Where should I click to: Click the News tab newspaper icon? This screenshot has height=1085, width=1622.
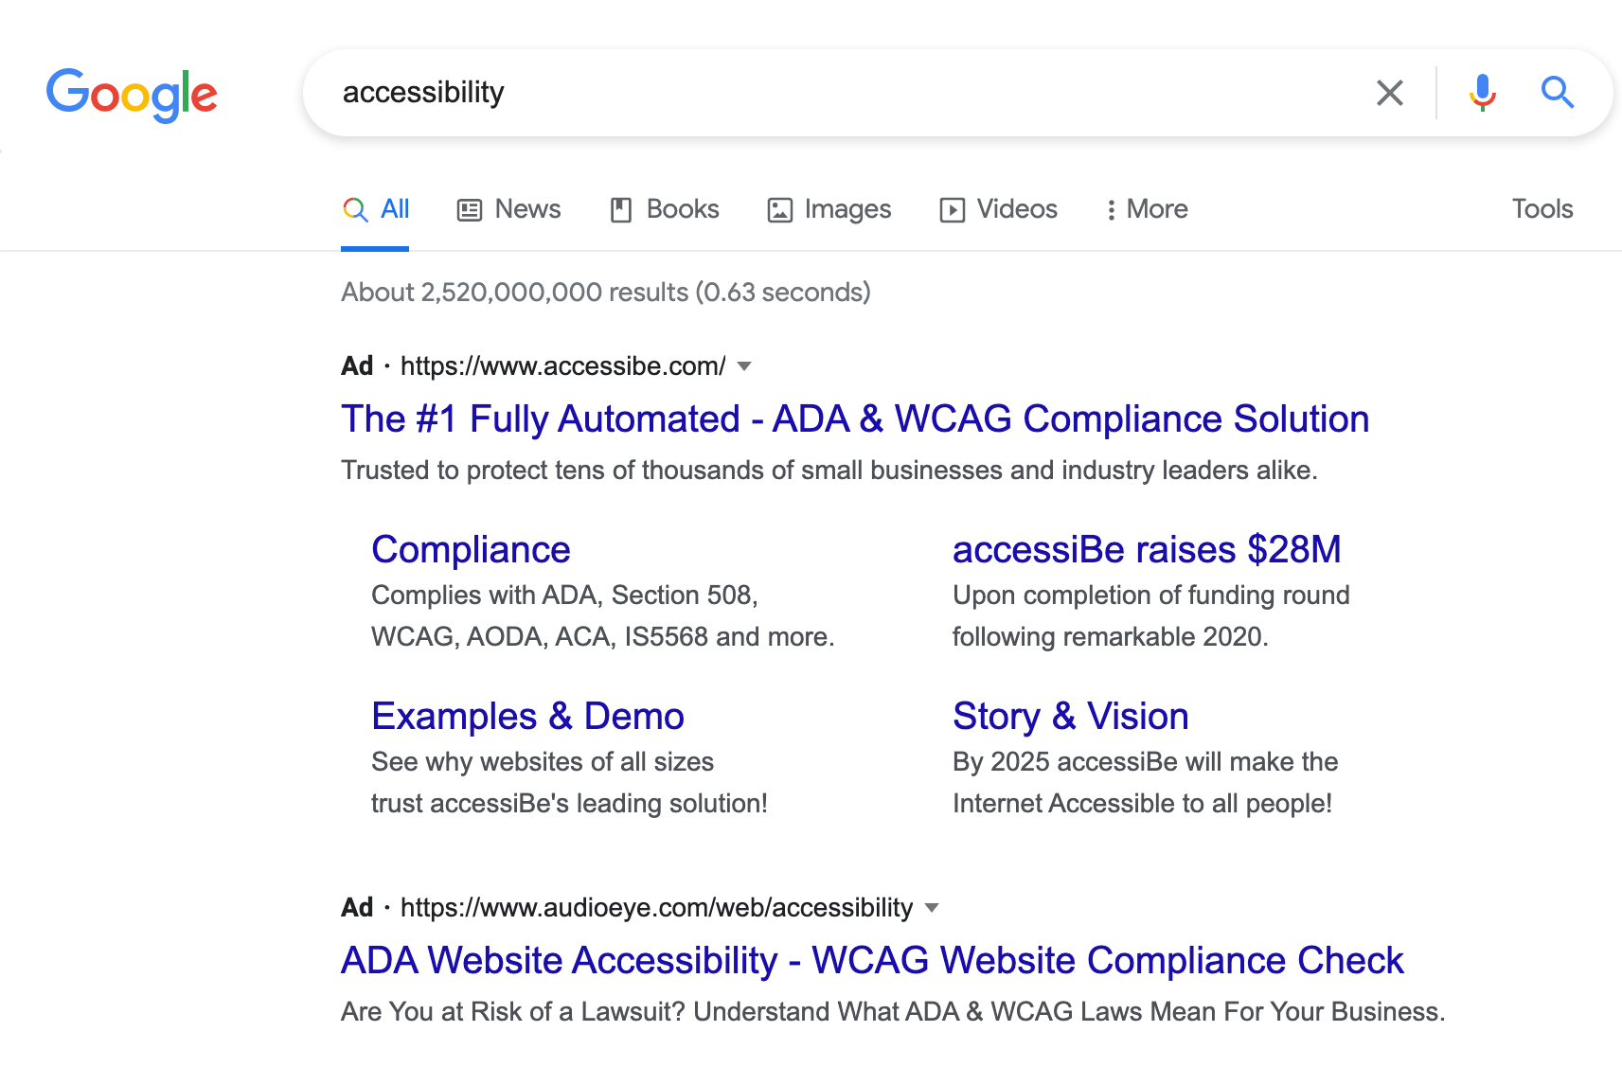pyautogui.click(x=469, y=210)
